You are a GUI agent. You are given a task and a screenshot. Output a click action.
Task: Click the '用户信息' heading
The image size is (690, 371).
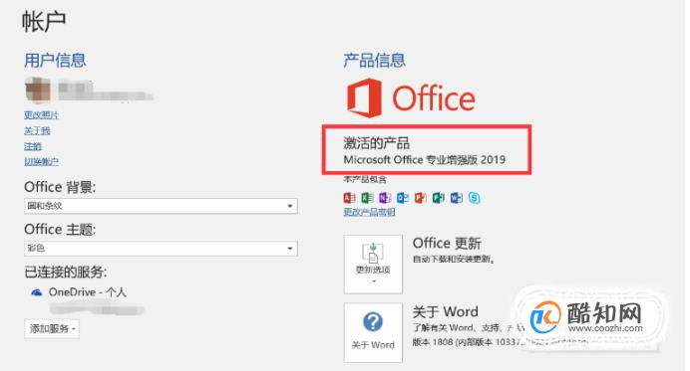[x=55, y=60]
